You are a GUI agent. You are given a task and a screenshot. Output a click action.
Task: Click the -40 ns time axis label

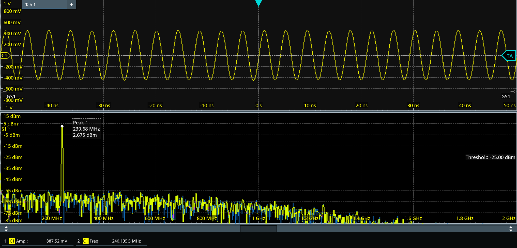[x=51, y=106]
